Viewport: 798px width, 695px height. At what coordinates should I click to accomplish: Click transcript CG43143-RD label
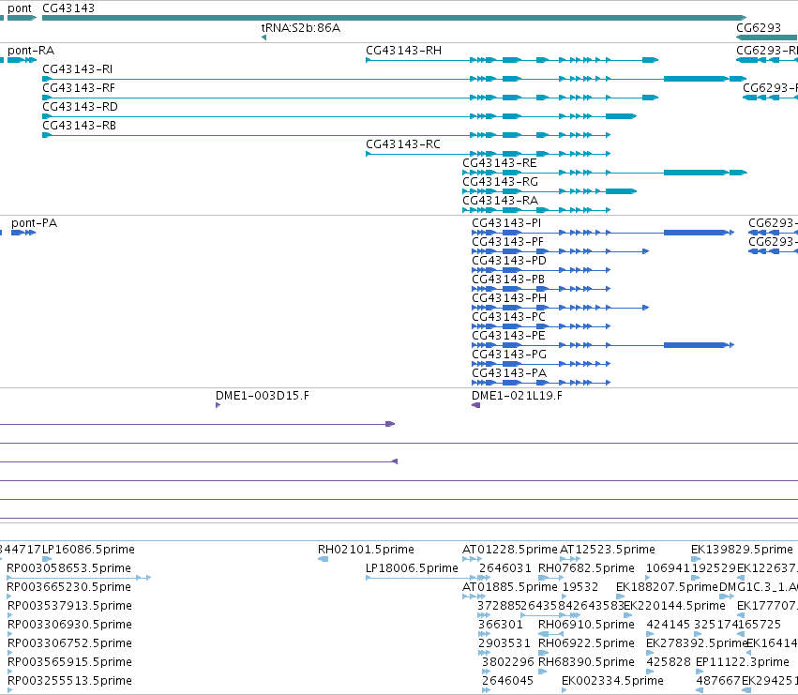[80, 107]
